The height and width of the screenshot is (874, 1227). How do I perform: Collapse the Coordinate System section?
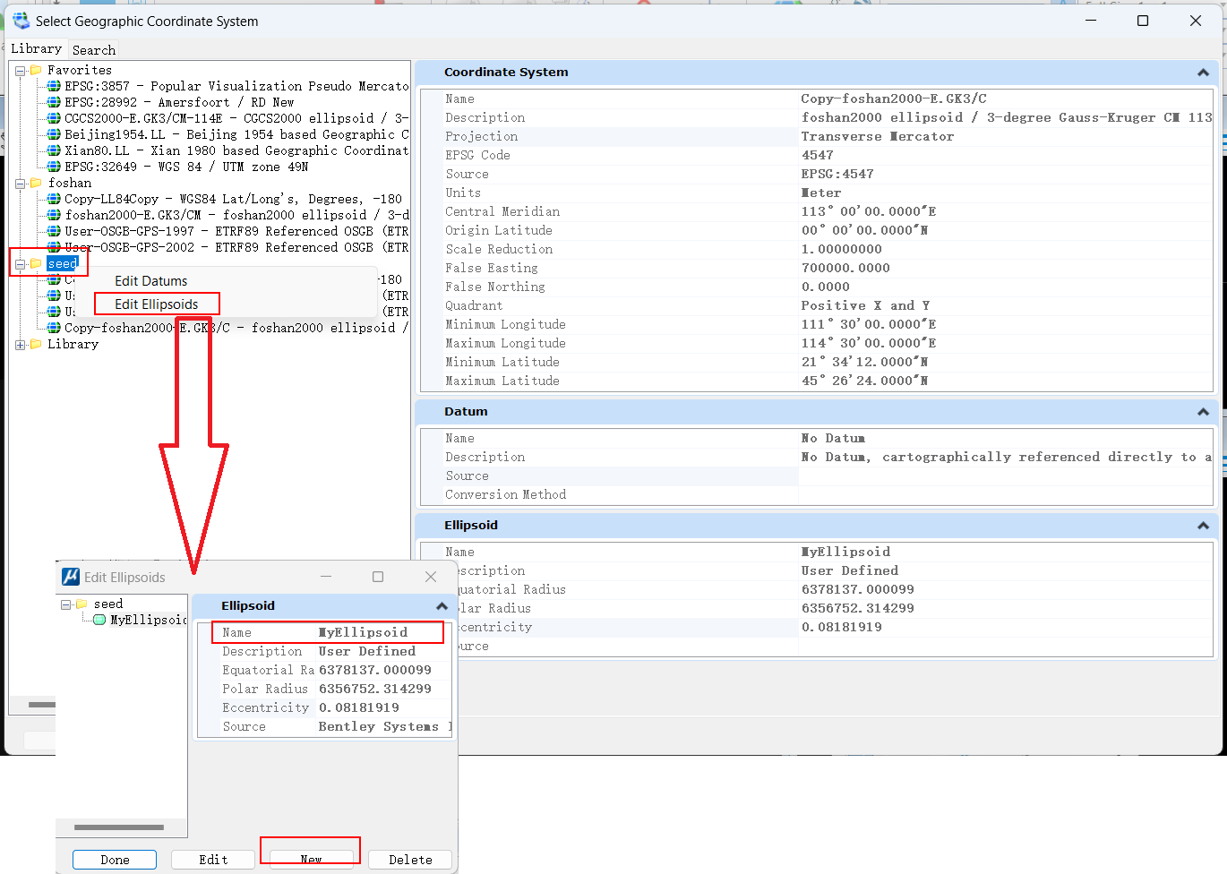(1203, 73)
